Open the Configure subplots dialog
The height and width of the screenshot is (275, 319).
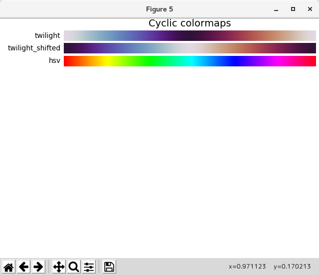89,267
